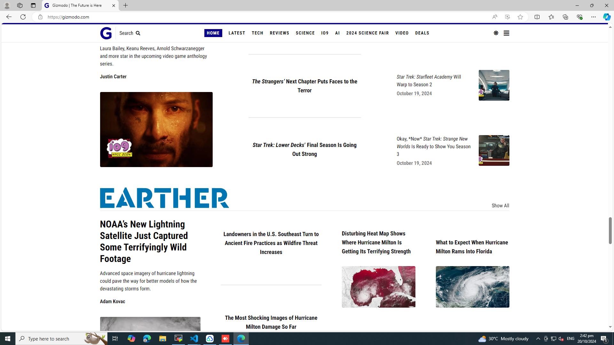This screenshot has height=345, width=614.
Task: Open the TECH section
Action: tap(257, 33)
